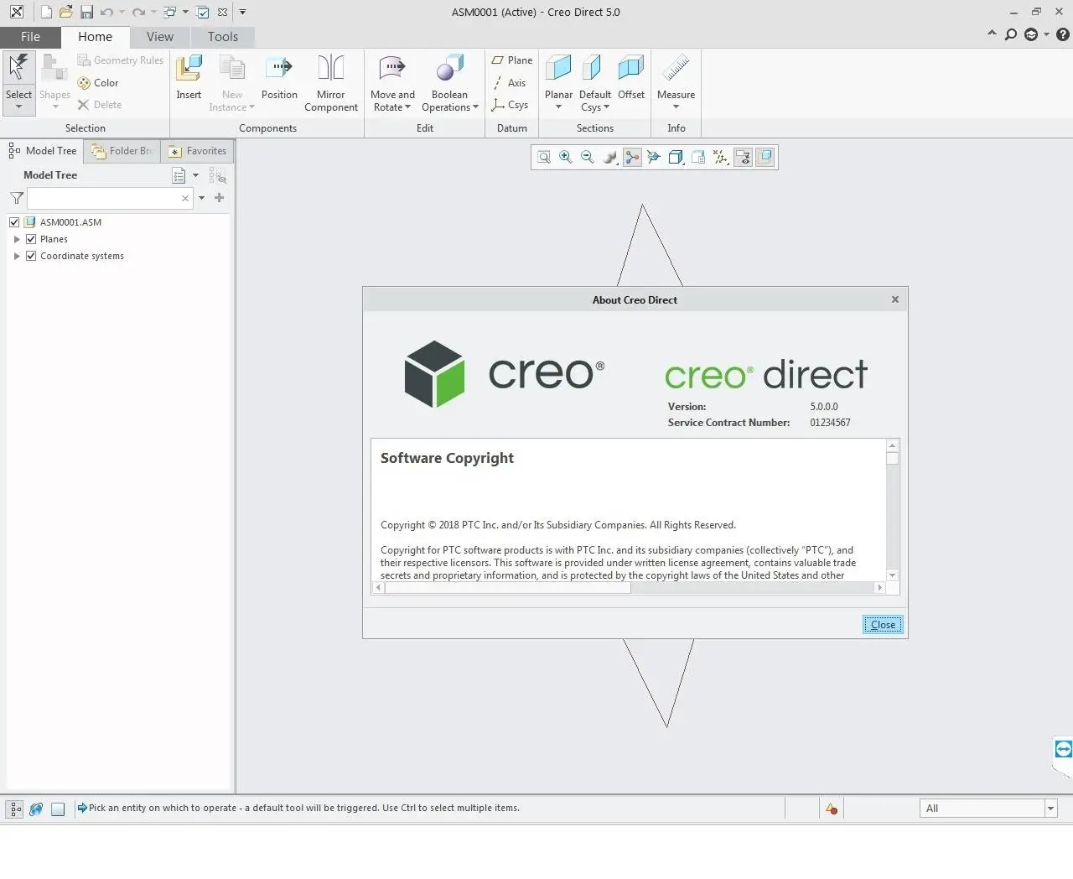Screen dimensions: 1073x879
Task: Expand the Coordinate systems tree node
Action: point(17,256)
